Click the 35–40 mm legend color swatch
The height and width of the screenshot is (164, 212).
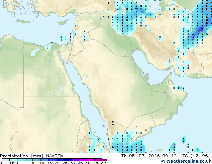tap(83, 160)
